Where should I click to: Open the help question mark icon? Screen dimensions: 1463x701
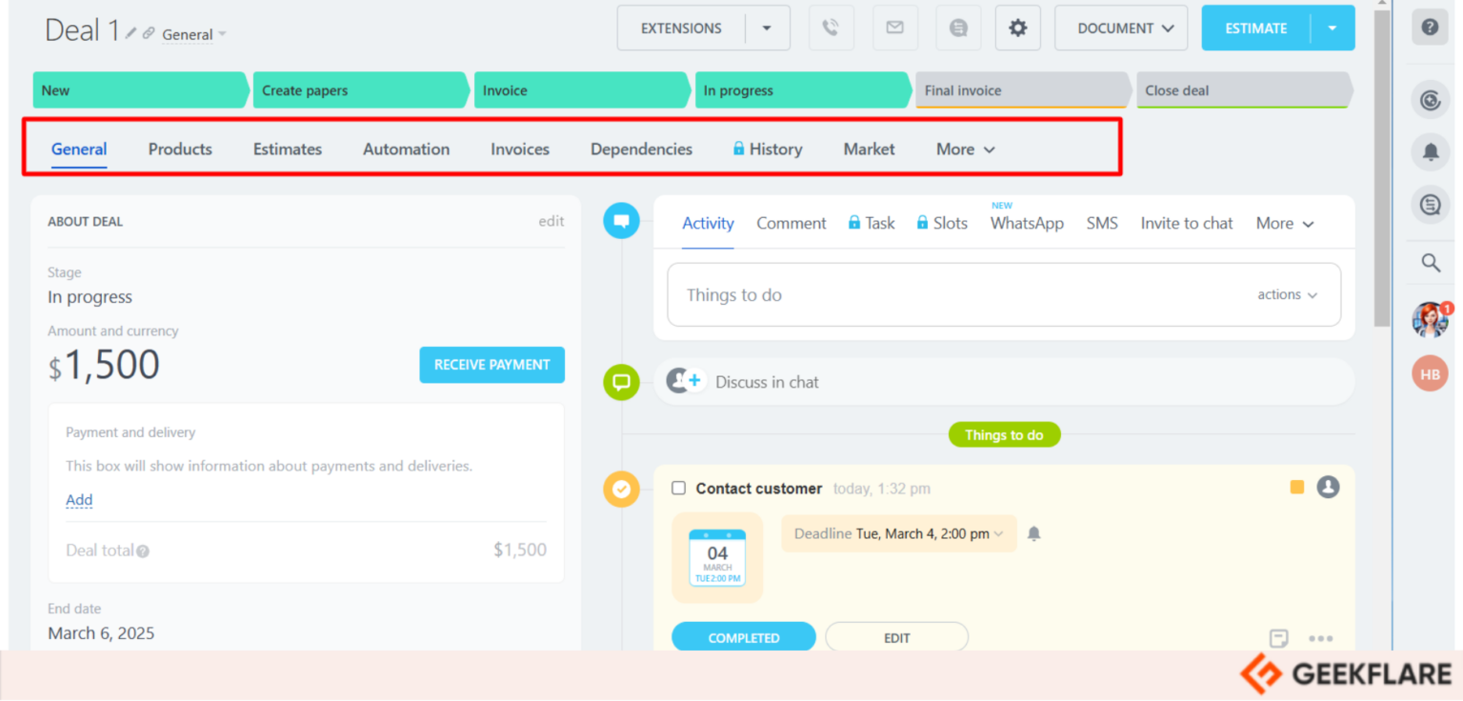coord(1430,28)
